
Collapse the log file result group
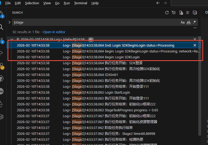[12, 39]
